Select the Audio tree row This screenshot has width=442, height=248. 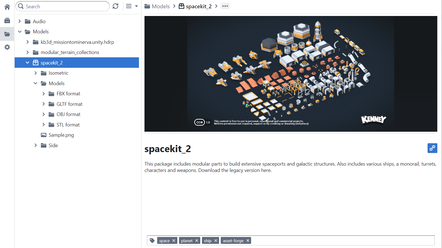click(x=77, y=21)
